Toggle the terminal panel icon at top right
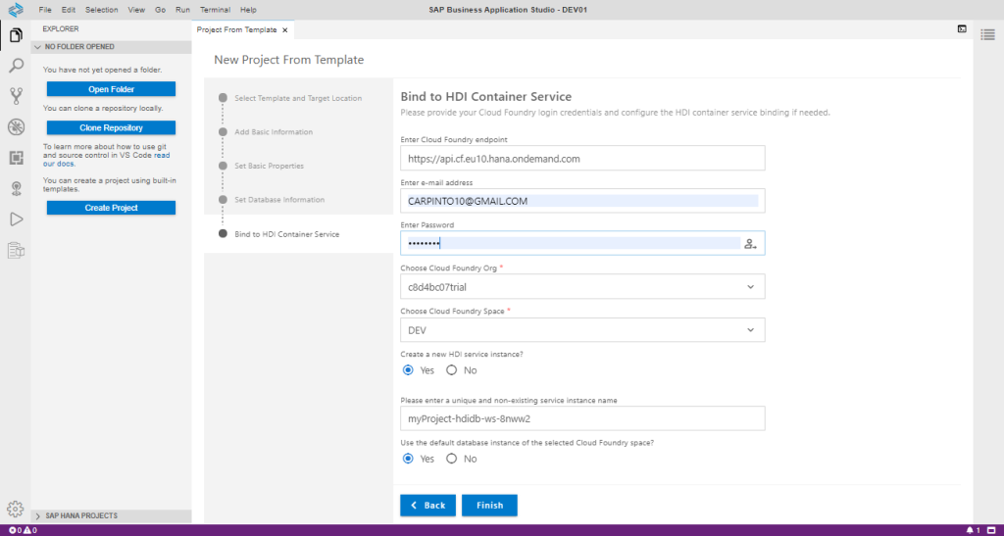 coord(962,28)
